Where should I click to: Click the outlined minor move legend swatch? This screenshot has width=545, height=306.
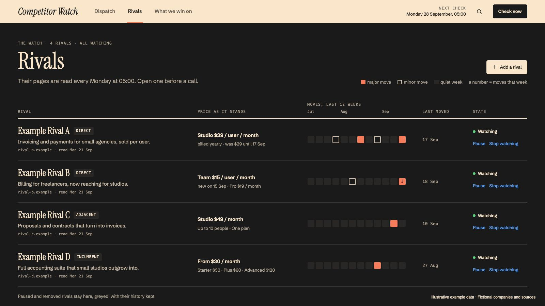point(400,82)
